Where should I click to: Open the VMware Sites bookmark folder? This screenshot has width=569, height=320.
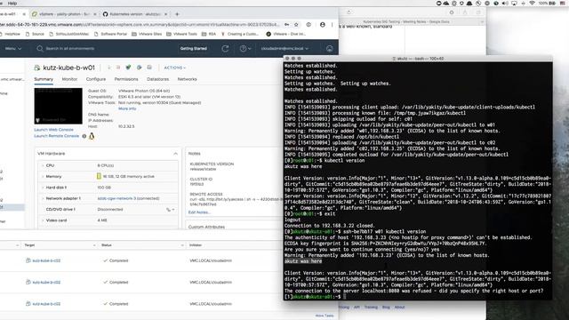[x=147, y=34]
